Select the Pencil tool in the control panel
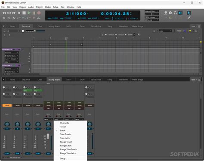The image size is (204, 161). 189,18
